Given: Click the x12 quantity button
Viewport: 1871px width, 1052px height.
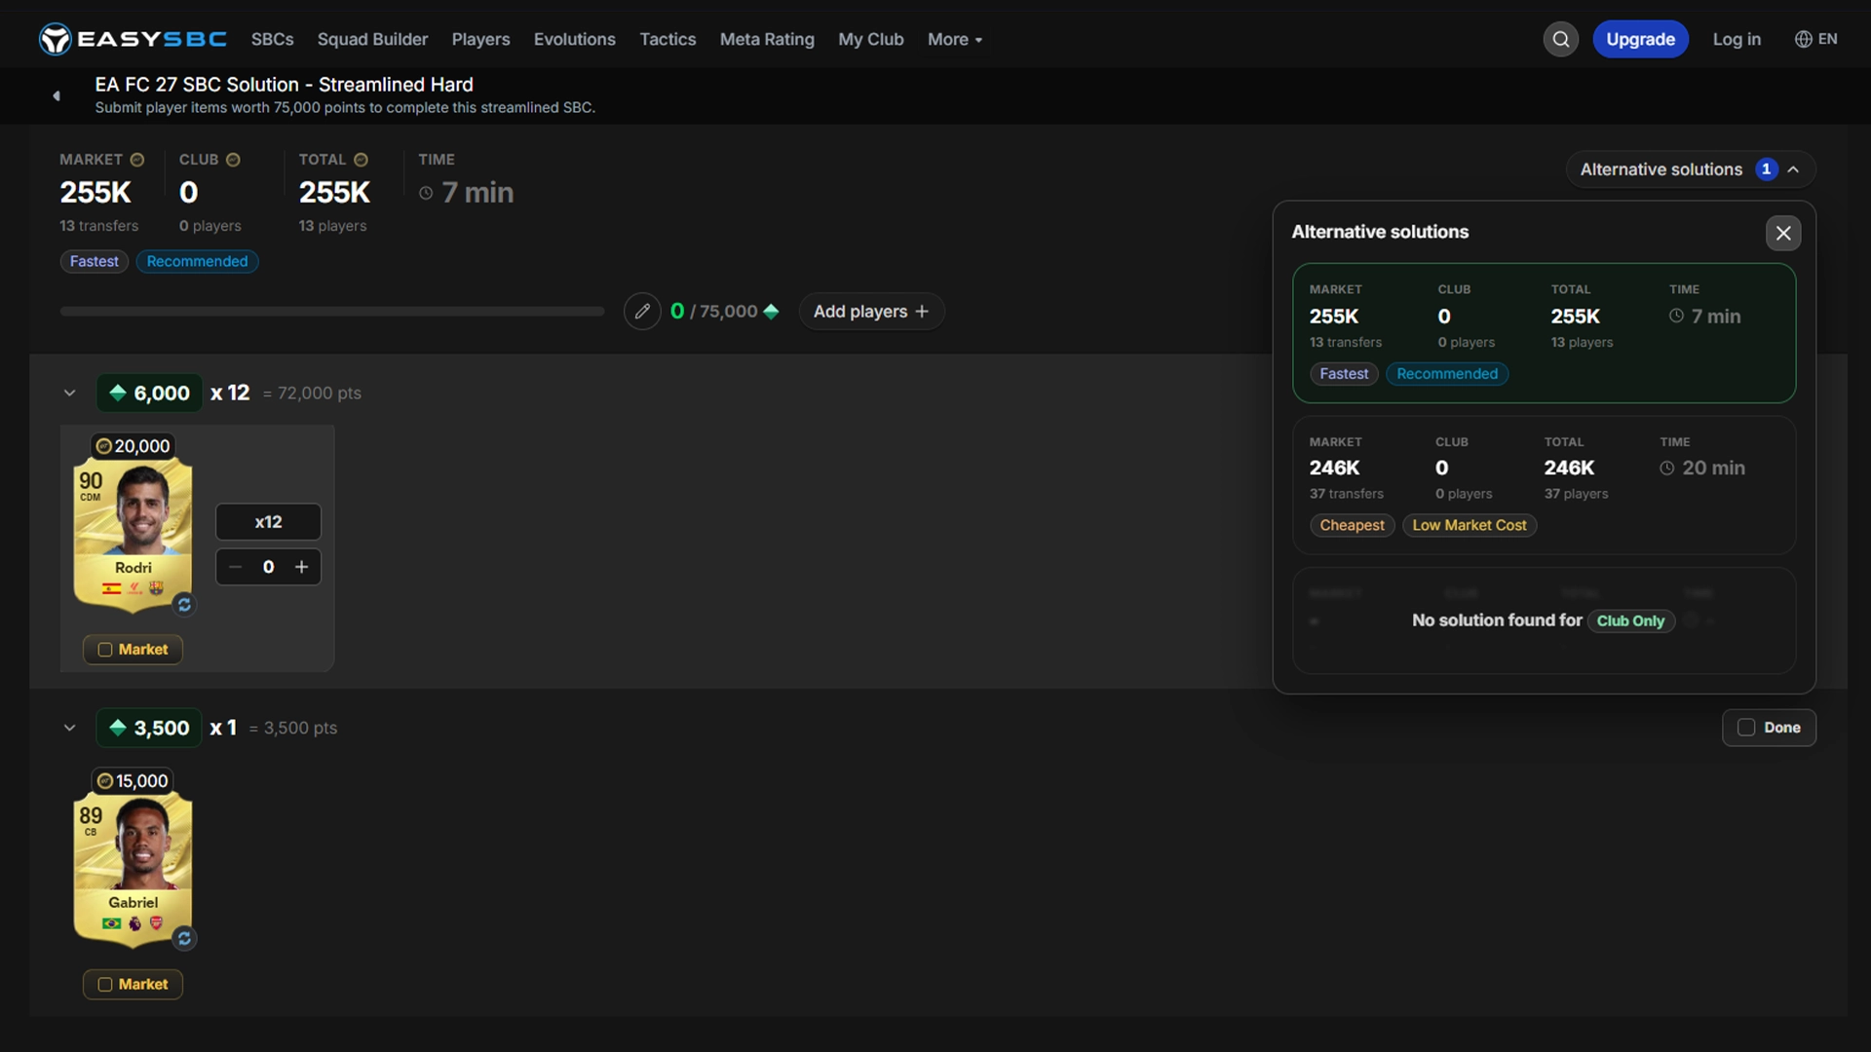Looking at the screenshot, I should coord(268,522).
